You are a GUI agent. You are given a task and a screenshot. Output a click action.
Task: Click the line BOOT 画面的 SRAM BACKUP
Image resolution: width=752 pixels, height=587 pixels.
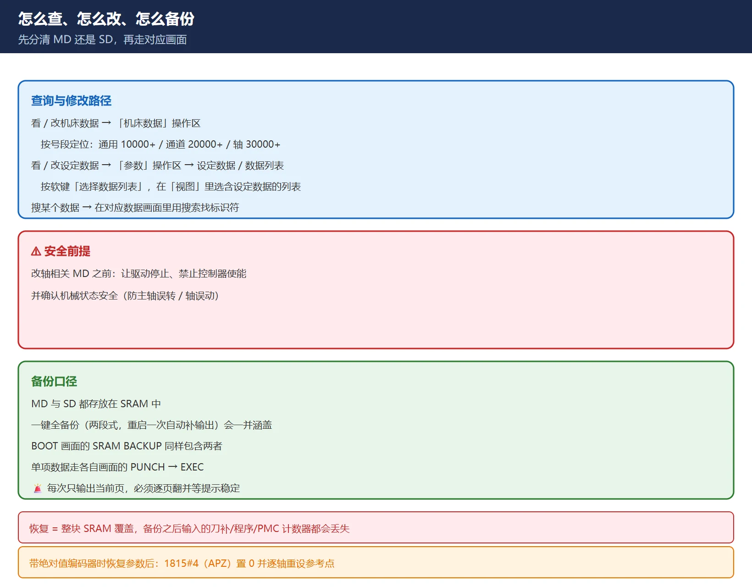[127, 446]
